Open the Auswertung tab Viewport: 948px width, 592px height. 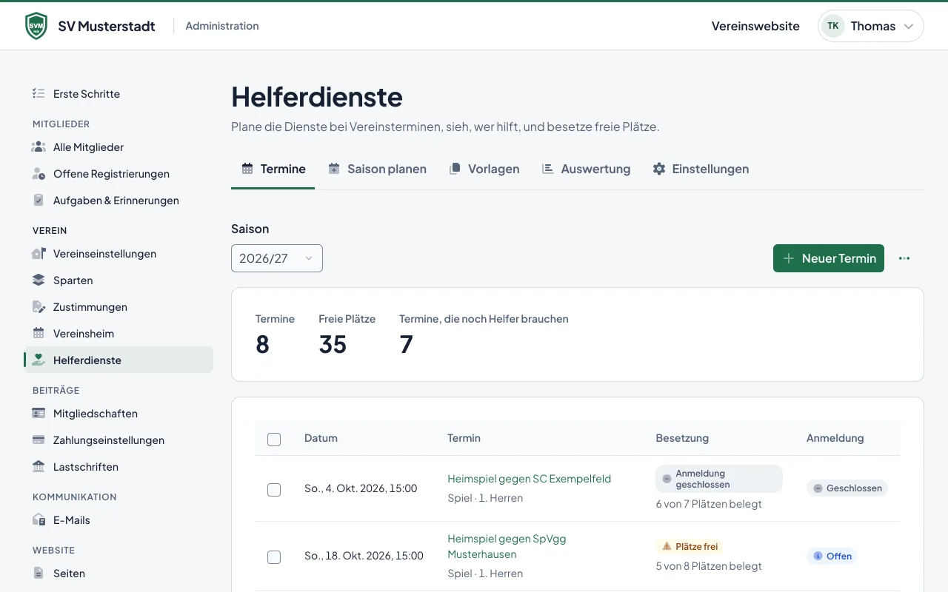[586, 169]
